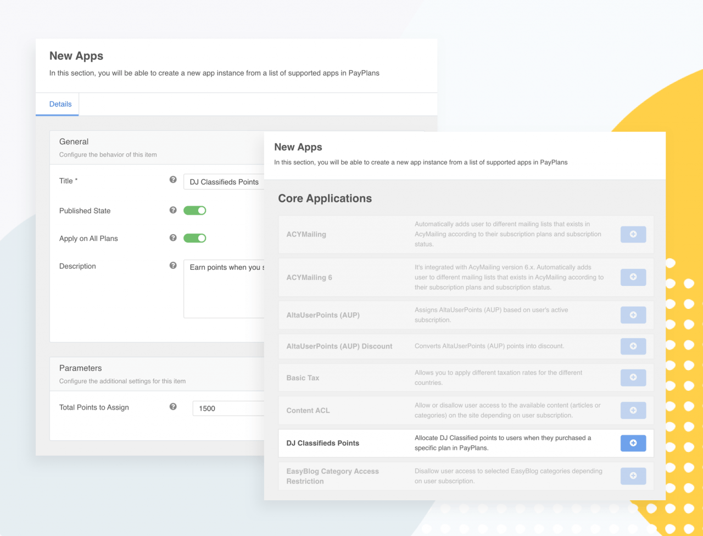
Task: Click the Basic Tax description text
Action: click(499, 378)
